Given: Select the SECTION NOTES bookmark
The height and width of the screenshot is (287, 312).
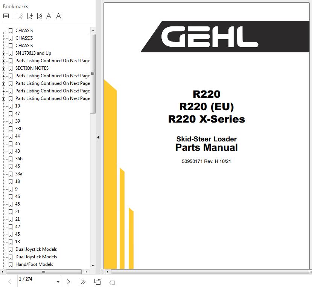Looking at the screenshot, I should click(32, 68).
